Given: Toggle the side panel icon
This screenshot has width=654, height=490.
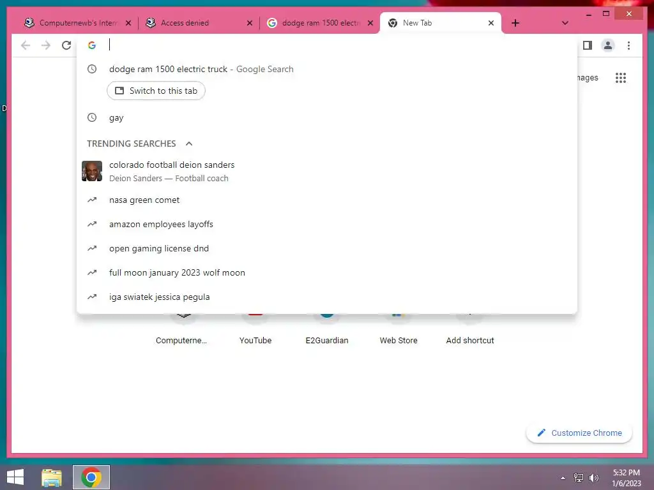Looking at the screenshot, I should 588,45.
